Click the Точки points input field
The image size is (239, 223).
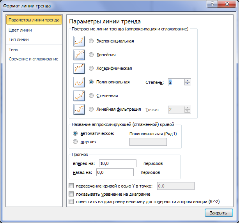pos(176,110)
